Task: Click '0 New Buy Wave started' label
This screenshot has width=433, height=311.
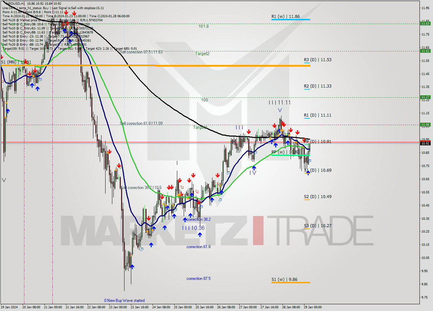Action: click(124, 301)
